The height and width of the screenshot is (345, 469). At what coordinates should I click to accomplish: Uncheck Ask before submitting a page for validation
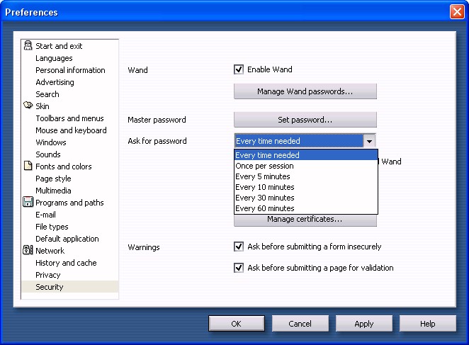tap(239, 268)
